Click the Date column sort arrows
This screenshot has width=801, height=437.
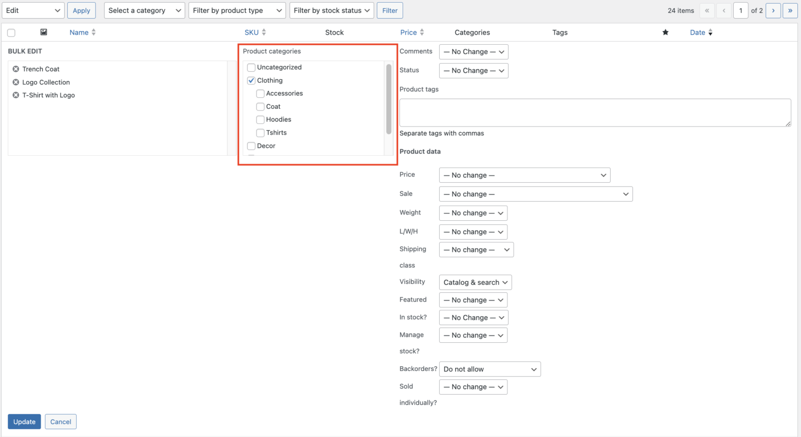coord(710,32)
